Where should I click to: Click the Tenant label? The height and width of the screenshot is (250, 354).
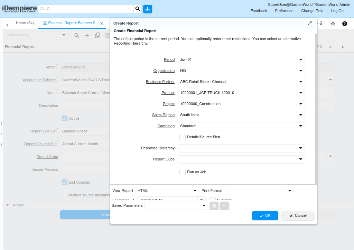[51, 67]
